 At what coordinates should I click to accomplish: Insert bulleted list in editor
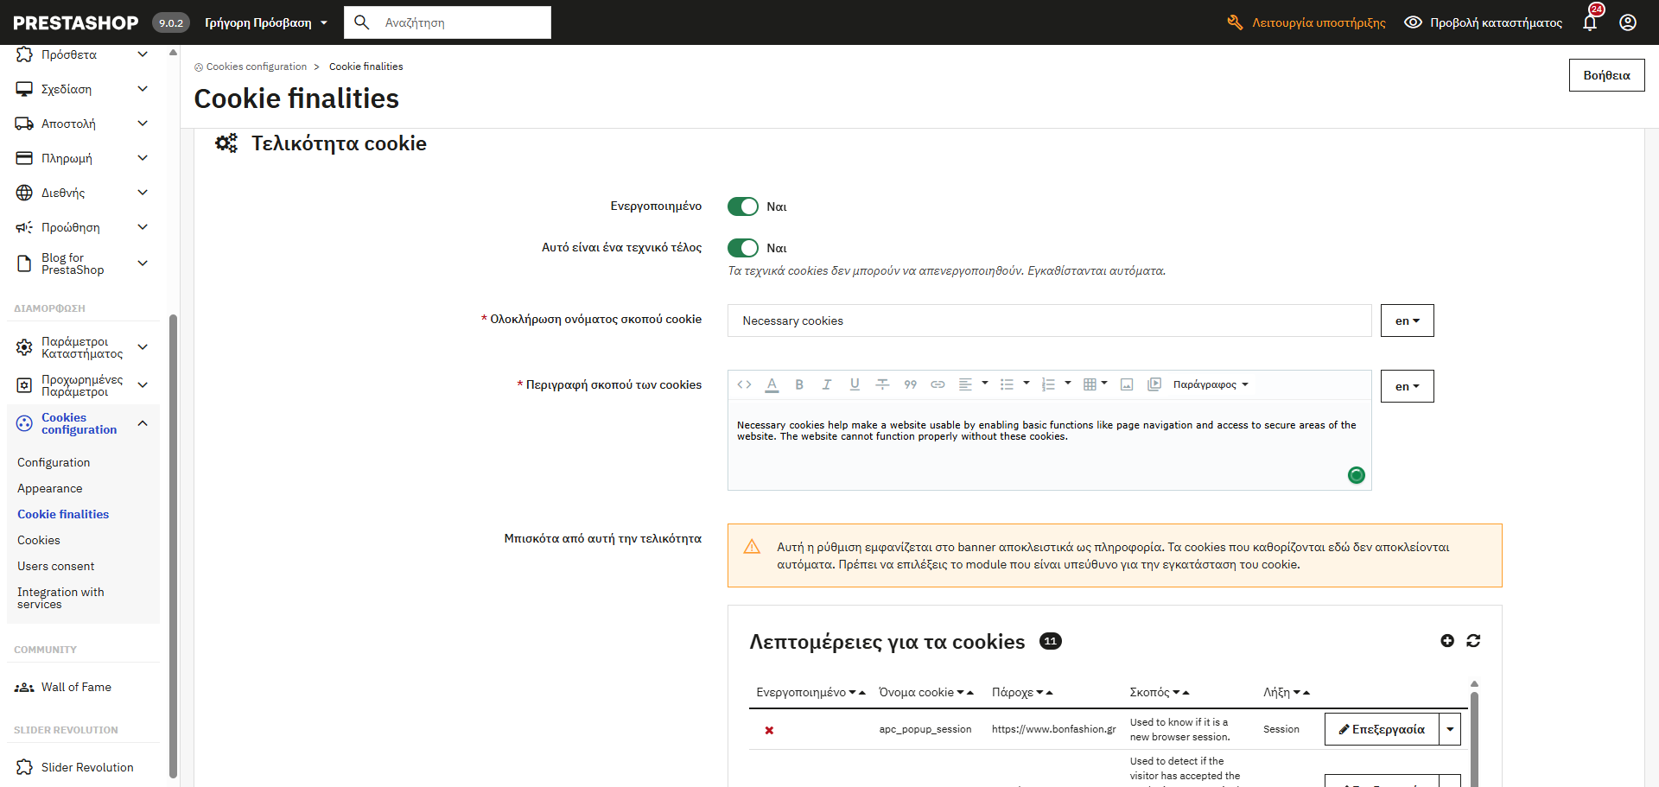(1007, 384)
